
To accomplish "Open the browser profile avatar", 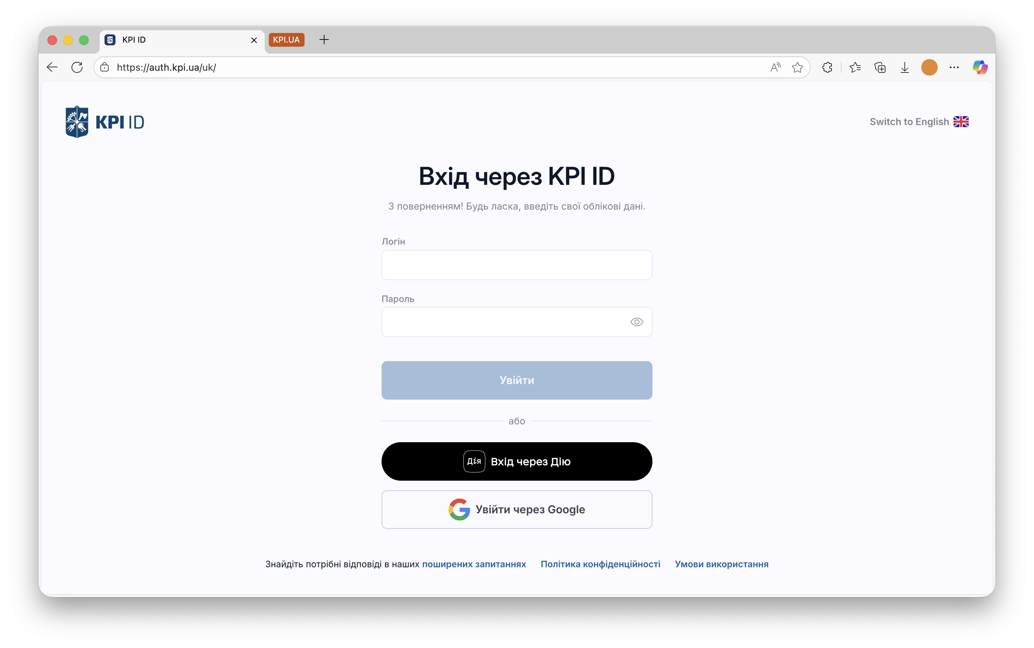I will point(929,67).
